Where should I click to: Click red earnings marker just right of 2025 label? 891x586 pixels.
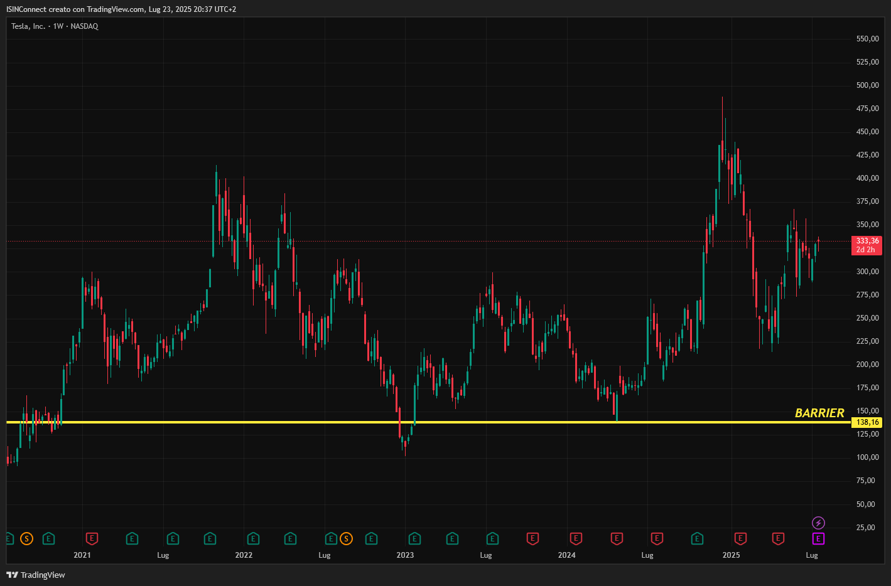[740, 538]
